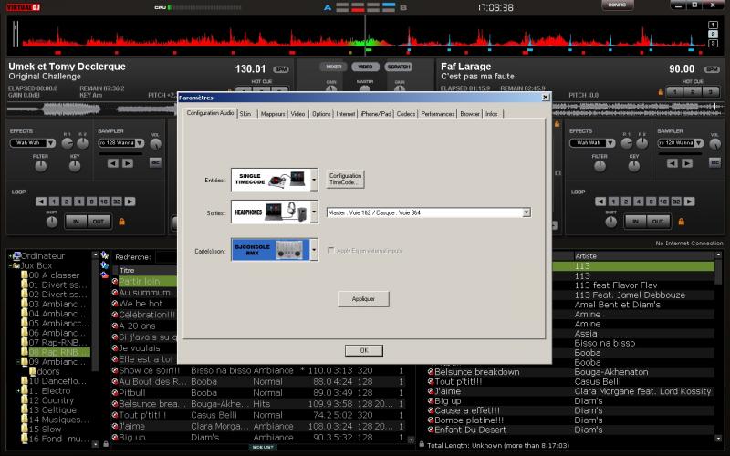
Task: Open the Codecs tab
Action: click(x=406, y=114)
